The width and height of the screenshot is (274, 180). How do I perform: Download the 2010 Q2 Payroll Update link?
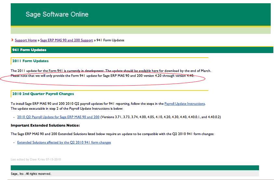(x=58, y=117)
